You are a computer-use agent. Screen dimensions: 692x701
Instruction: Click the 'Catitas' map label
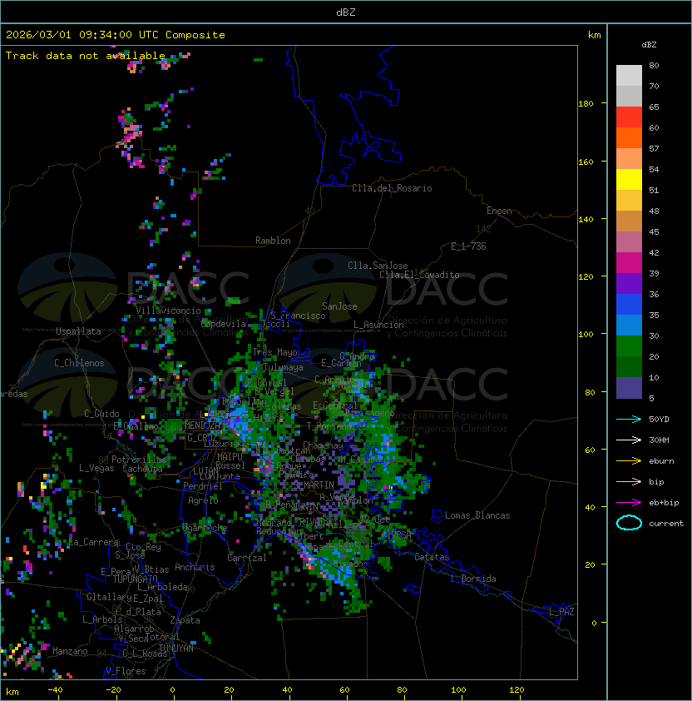(x=432, y=558)
